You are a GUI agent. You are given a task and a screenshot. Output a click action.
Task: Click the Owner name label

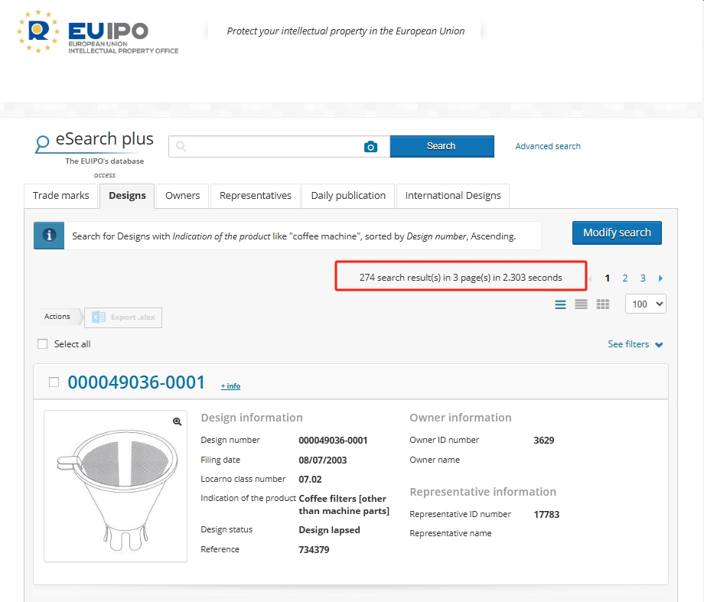click(435, 460)
